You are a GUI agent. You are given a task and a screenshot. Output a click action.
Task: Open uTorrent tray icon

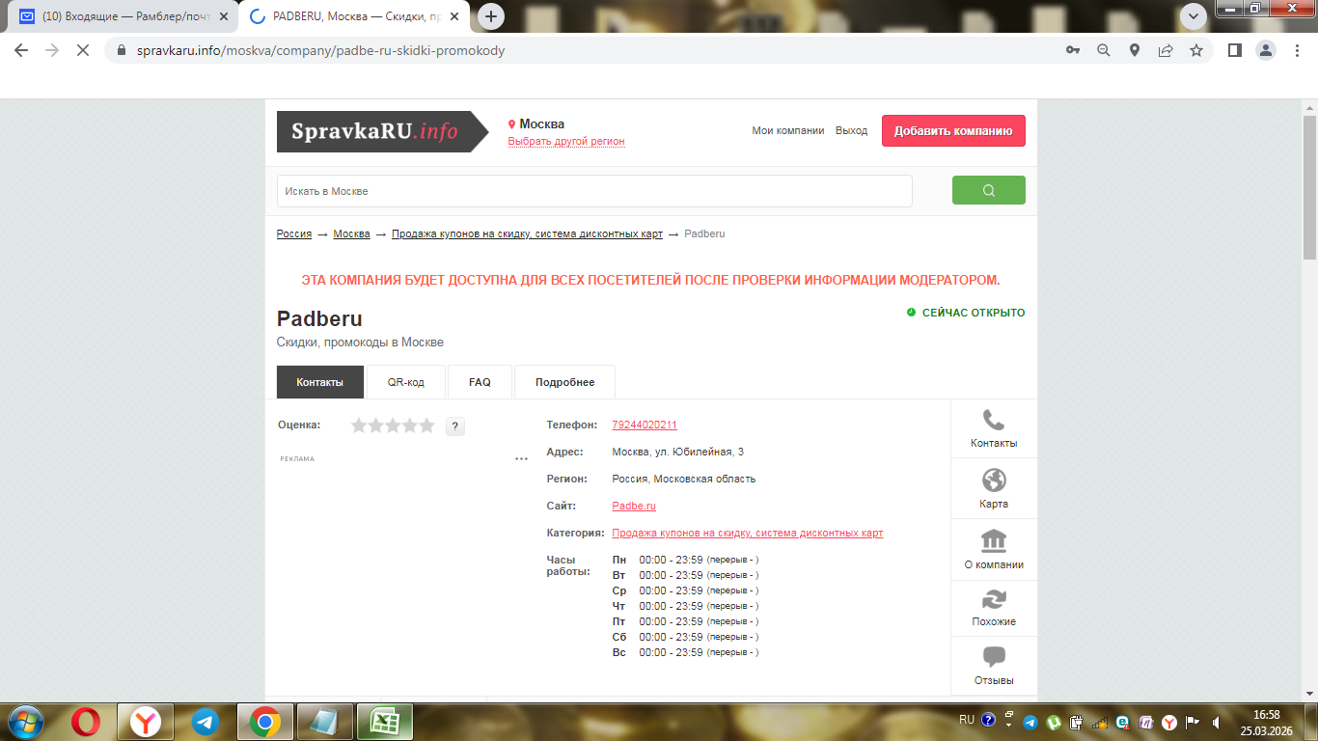tap(1056, 722)
